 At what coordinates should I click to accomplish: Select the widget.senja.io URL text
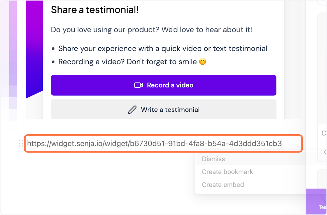pyautogui.click(x=154, y=143)
